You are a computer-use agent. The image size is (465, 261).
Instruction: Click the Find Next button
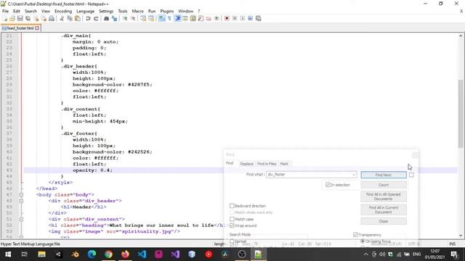(384, 175)
